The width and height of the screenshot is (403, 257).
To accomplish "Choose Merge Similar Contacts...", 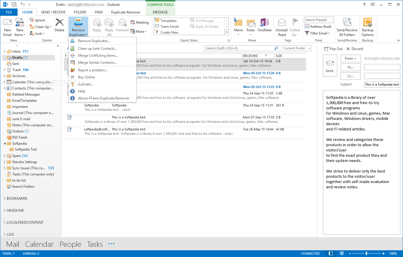I will (103, 63).
